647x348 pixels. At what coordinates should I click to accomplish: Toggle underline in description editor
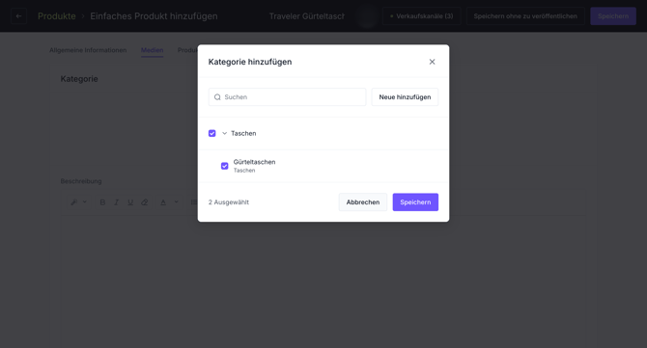pyautogui.click(x=130, y=202)
